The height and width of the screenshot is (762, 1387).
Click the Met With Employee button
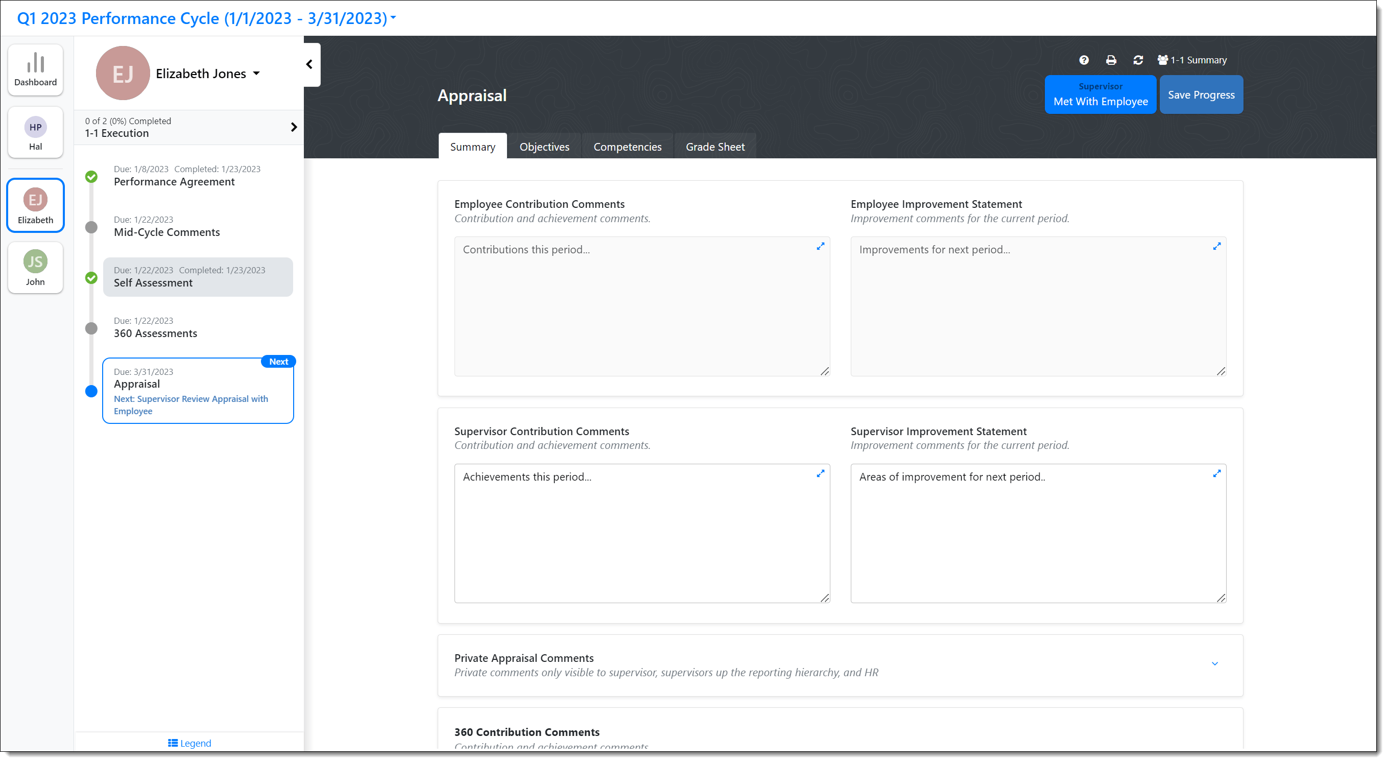(x=1100, y=95)
